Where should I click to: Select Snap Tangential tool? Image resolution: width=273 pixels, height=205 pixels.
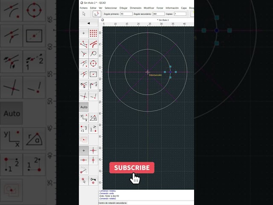tap(93, 54)
